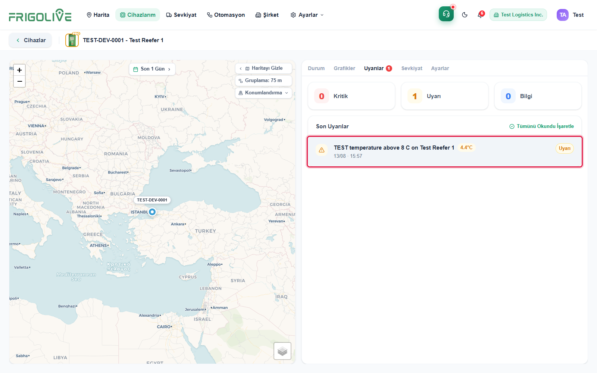The image size is (597, 373).
Task: Click the TEST-DEV-0001 map label
Action: [152, 200]
